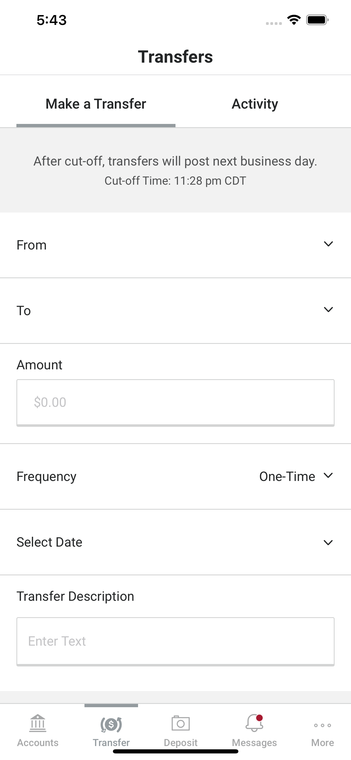Switch to the Activity tab

pos(255,104)
